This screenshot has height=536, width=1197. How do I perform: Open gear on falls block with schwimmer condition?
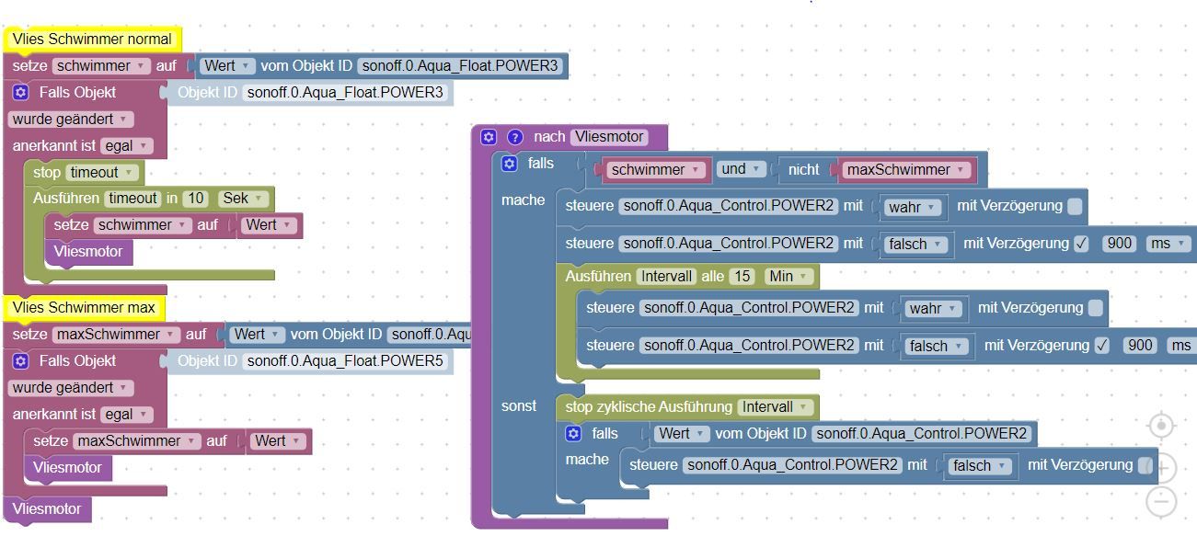coord(510,164)
